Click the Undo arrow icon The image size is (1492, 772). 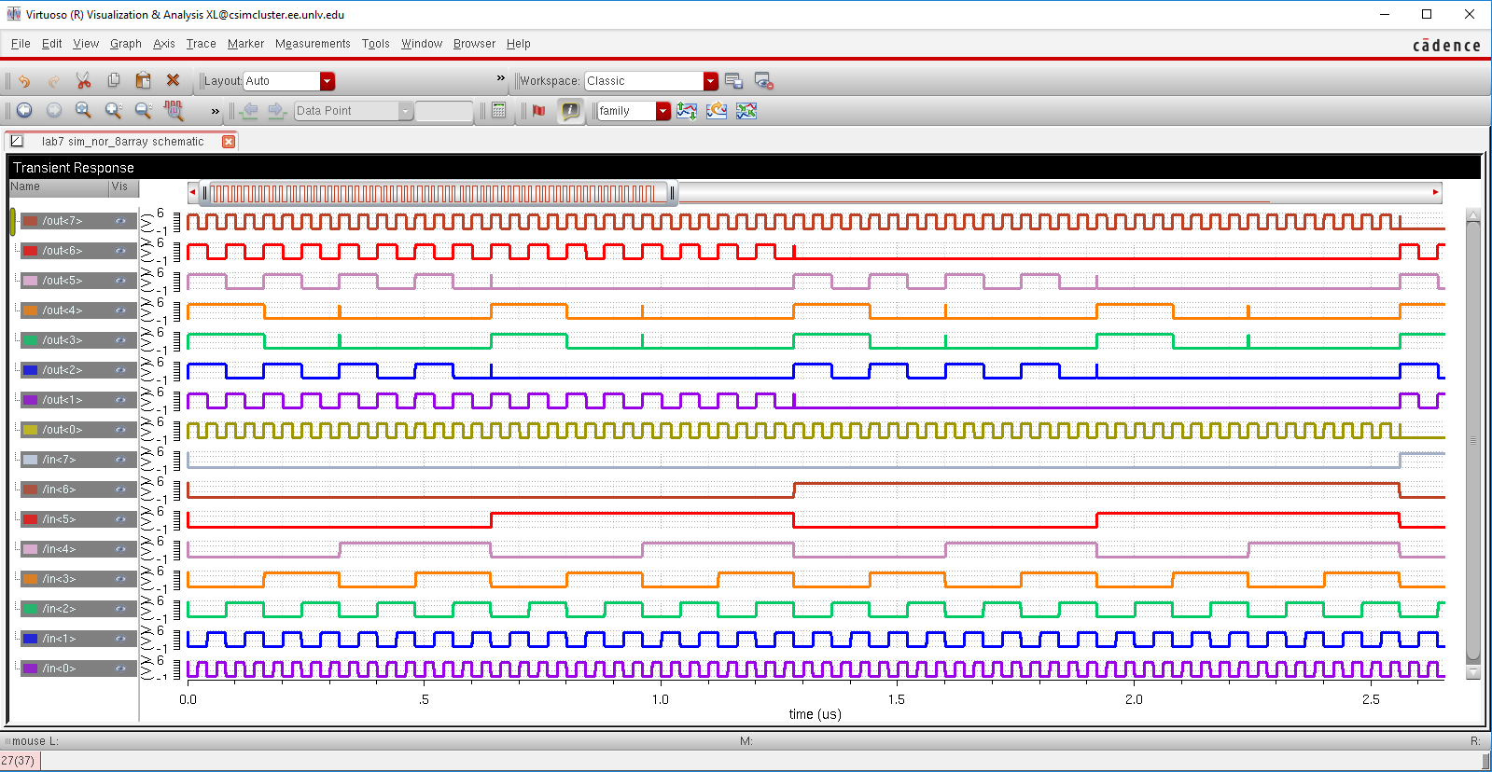coord(24,81)
